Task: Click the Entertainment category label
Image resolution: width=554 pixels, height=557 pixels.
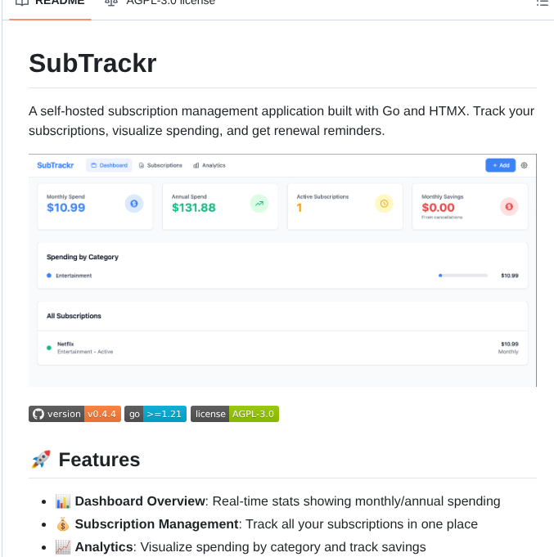Action: [74, 276]
